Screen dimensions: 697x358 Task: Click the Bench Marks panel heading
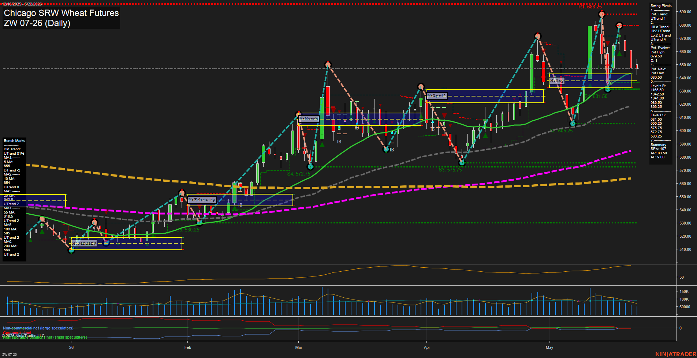[x=15, y=141]
